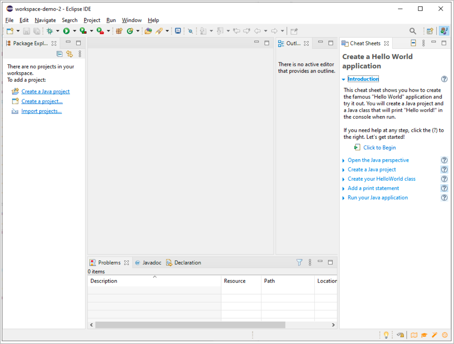
Task: Select the Problems tab
Action: coord(109,262)
